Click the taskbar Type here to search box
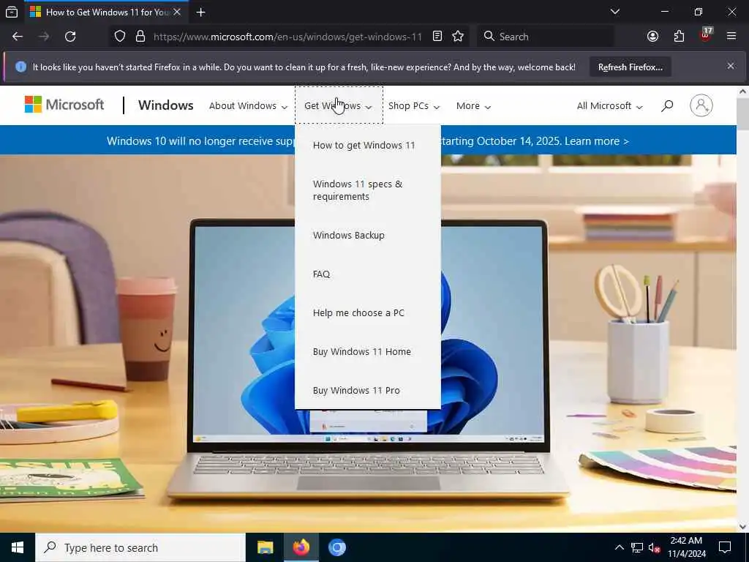Image resolution: width=749 pixels, height=562 pixels. (140, 547)
